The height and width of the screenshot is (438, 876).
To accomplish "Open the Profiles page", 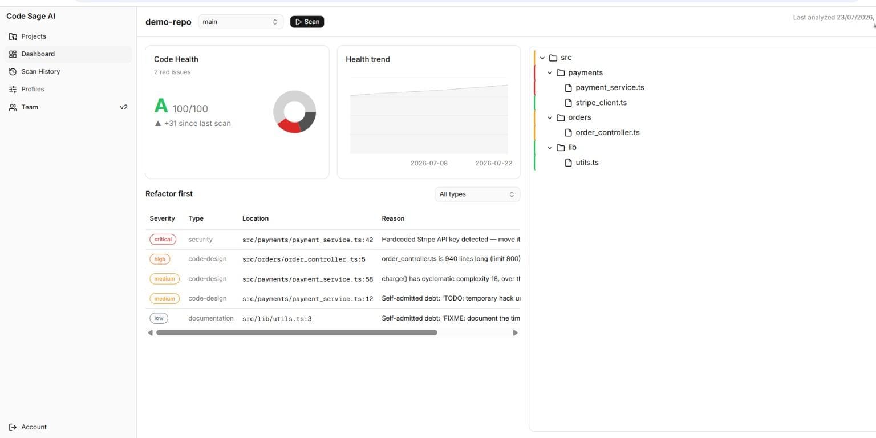I will pos(68,90).
